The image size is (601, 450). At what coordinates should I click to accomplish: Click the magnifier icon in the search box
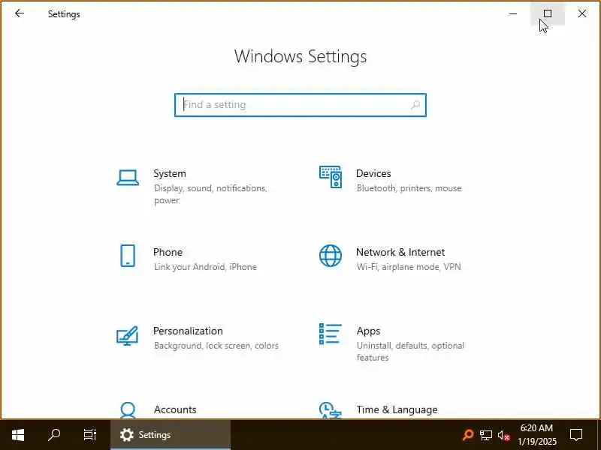pyautogui.click(x=415, y=105)
